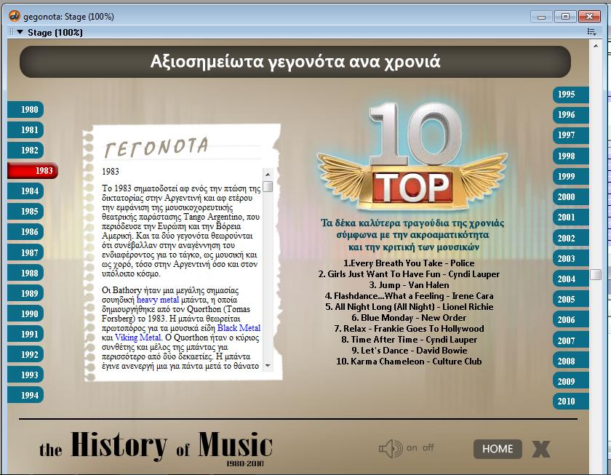Click song 'Jump - Van Halen'
611x475 pixels.
(x=409, y=285)
